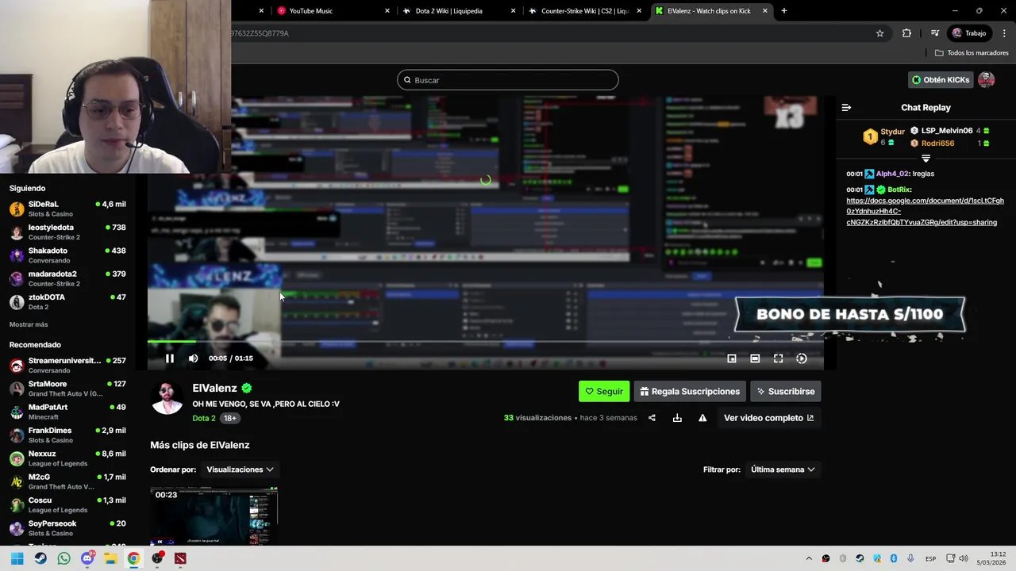Expand the chat leaderboard chevron

(926, 159)
